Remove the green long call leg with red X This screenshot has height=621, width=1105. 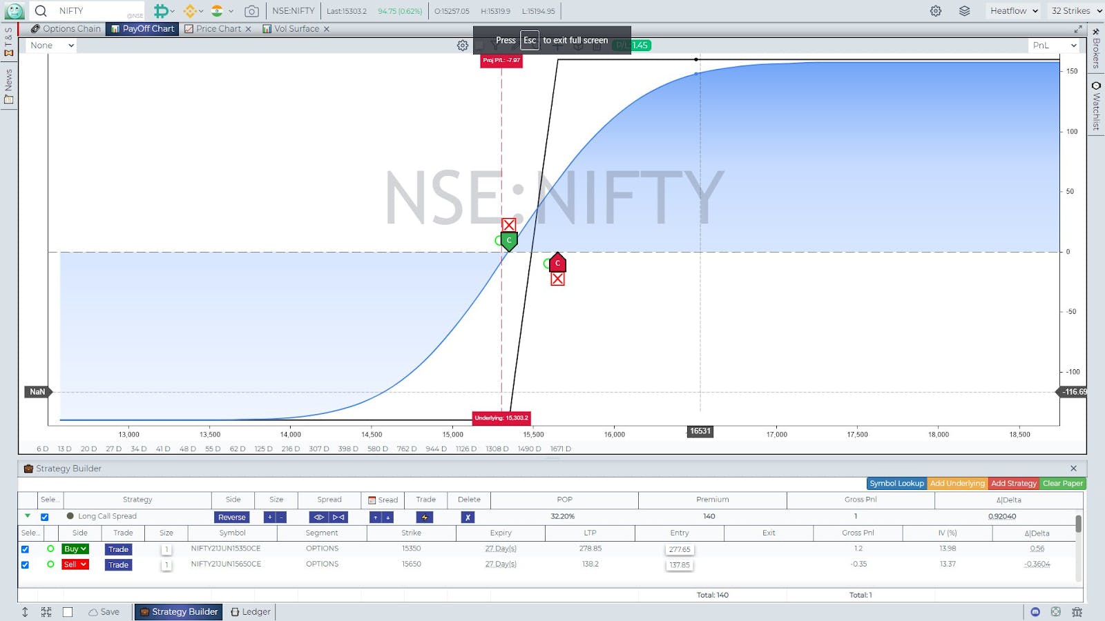point(509,225)
